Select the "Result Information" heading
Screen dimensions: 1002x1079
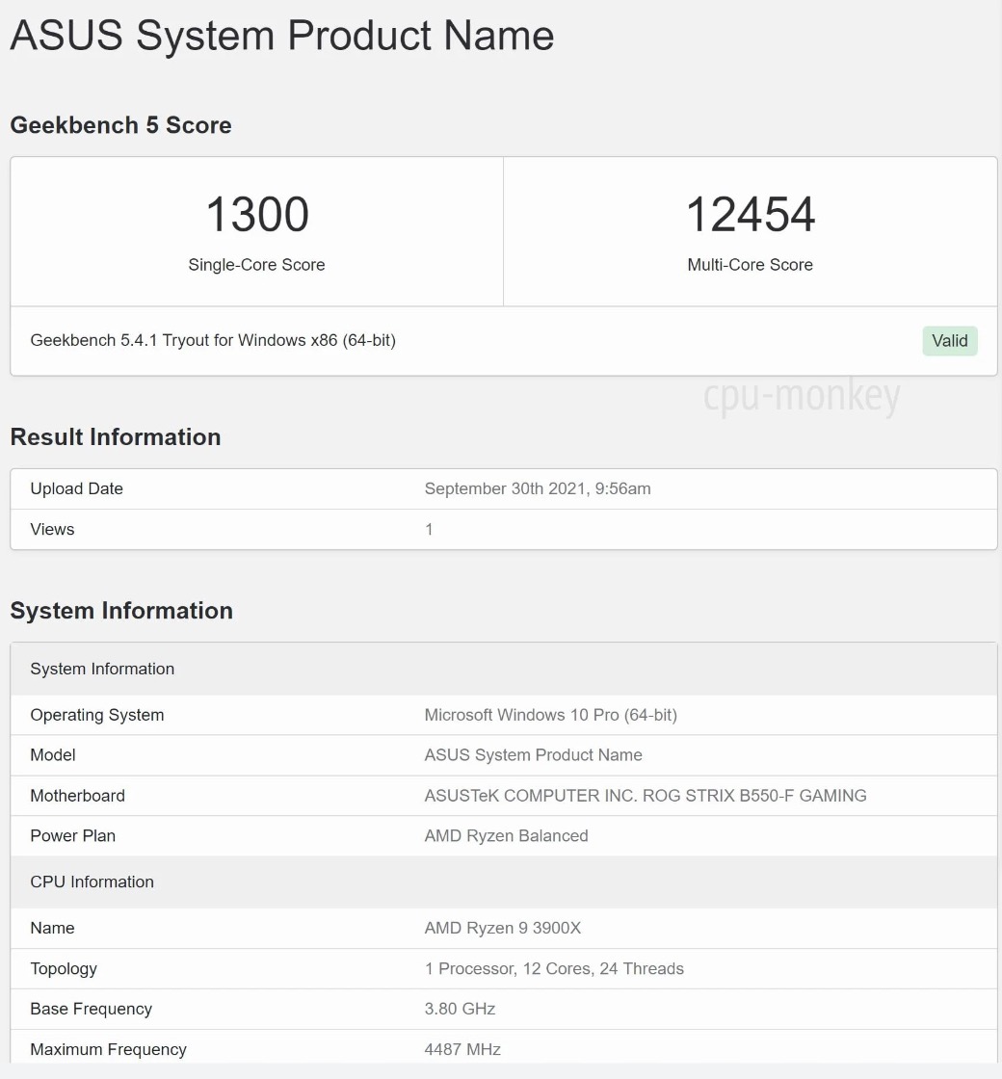116,437
